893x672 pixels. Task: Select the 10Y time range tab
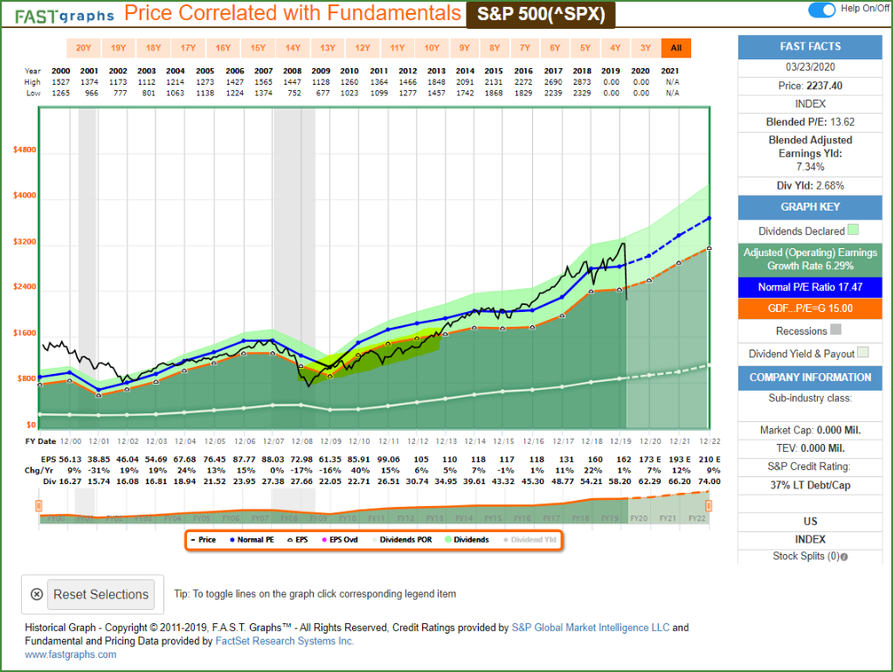[431, 48]
